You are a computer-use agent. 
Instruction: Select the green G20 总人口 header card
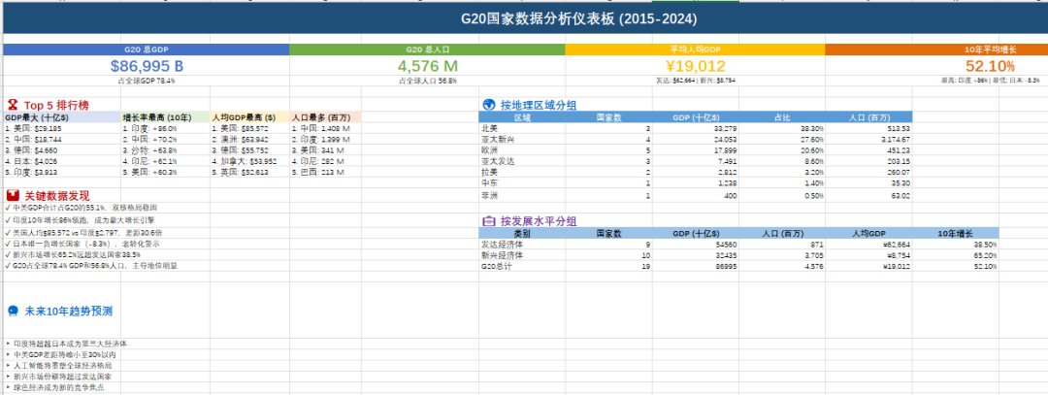click(427, 49)
